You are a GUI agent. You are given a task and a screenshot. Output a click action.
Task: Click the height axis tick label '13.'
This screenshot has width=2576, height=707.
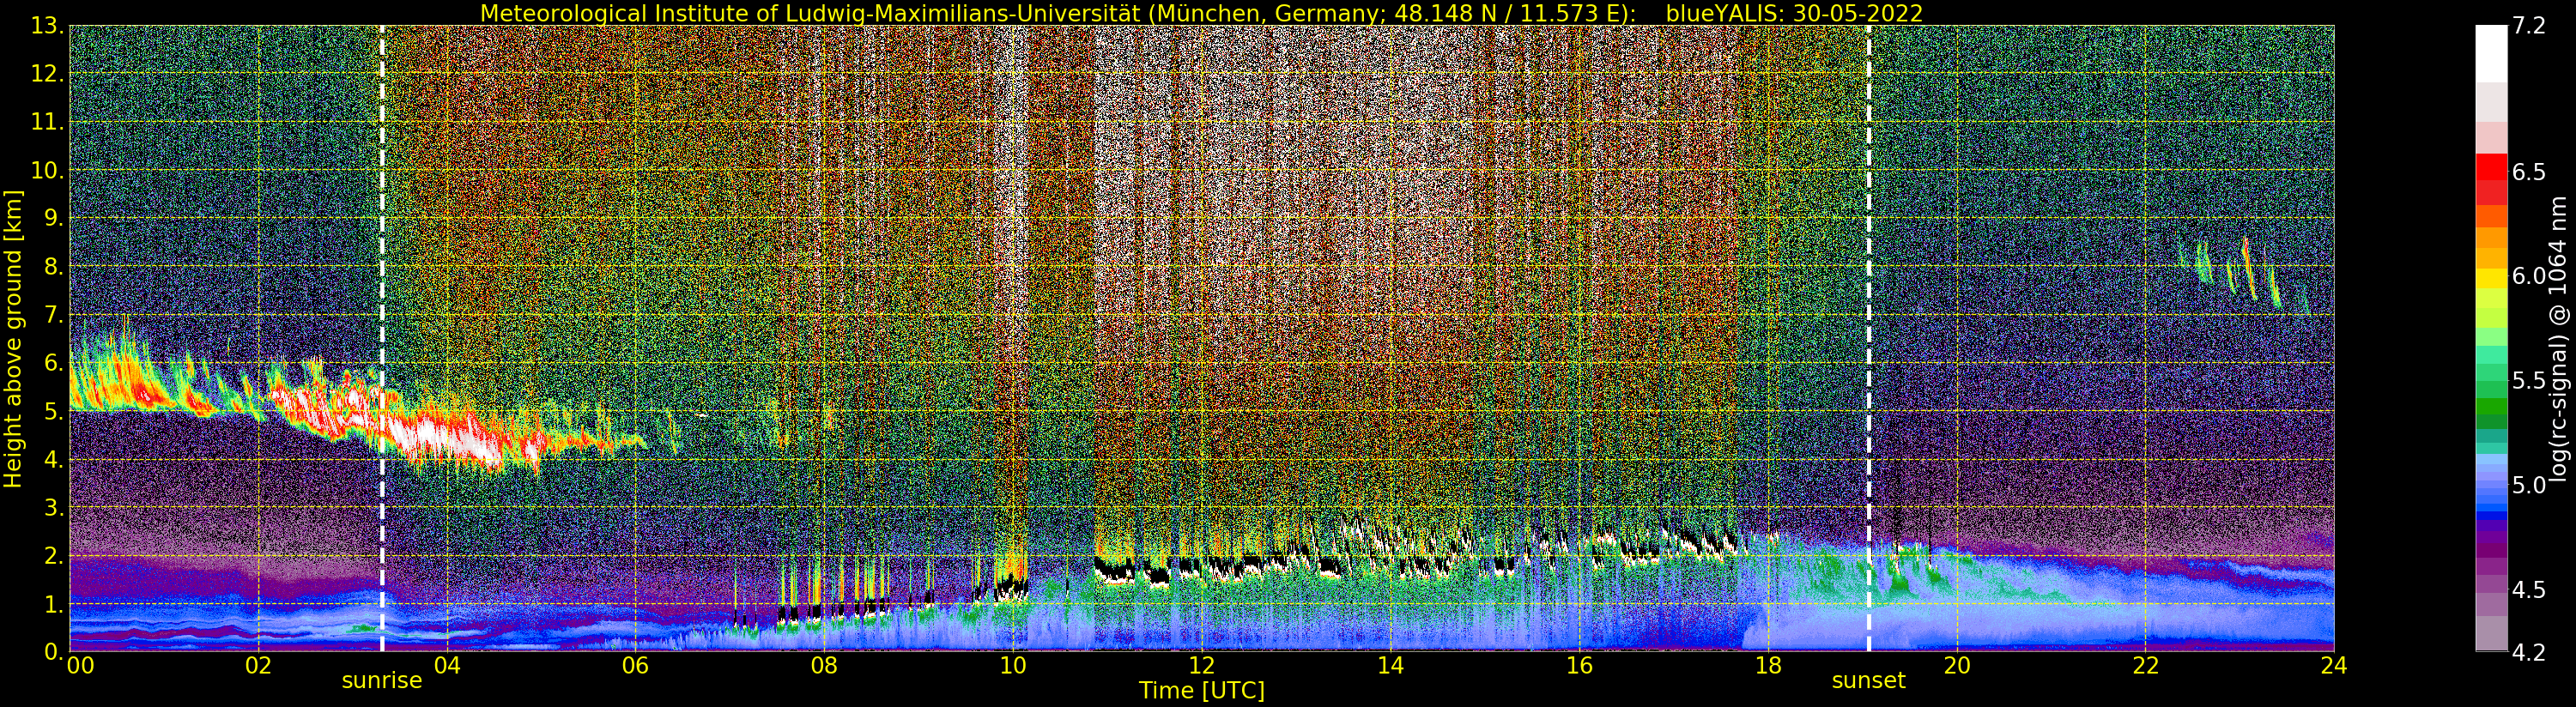point(46,26)
